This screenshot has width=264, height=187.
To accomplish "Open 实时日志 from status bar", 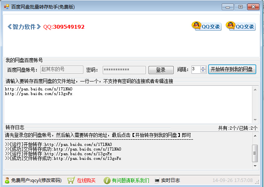I will tap(171, 180).
